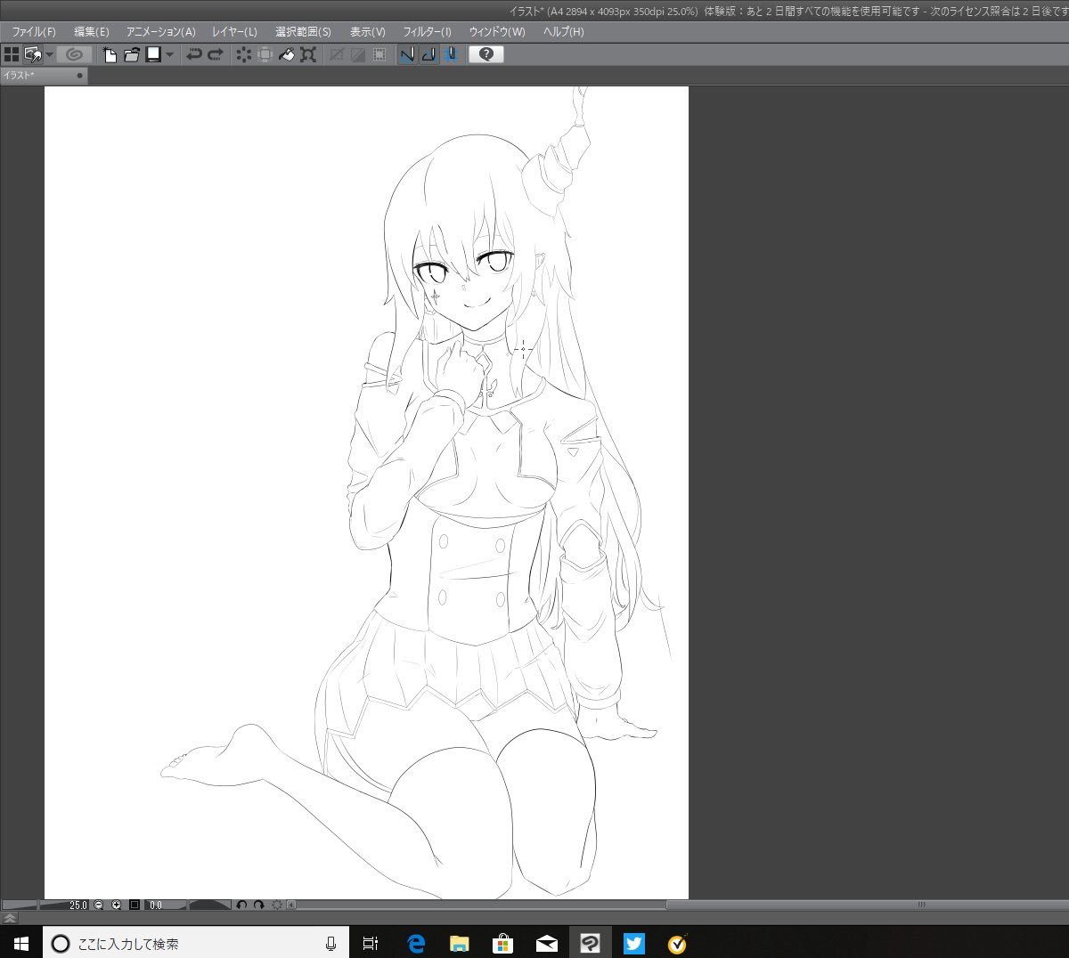This screenshot has height=958, width=1069.
Task: Open the 編集(E) menu
Action: coord(92,31)
